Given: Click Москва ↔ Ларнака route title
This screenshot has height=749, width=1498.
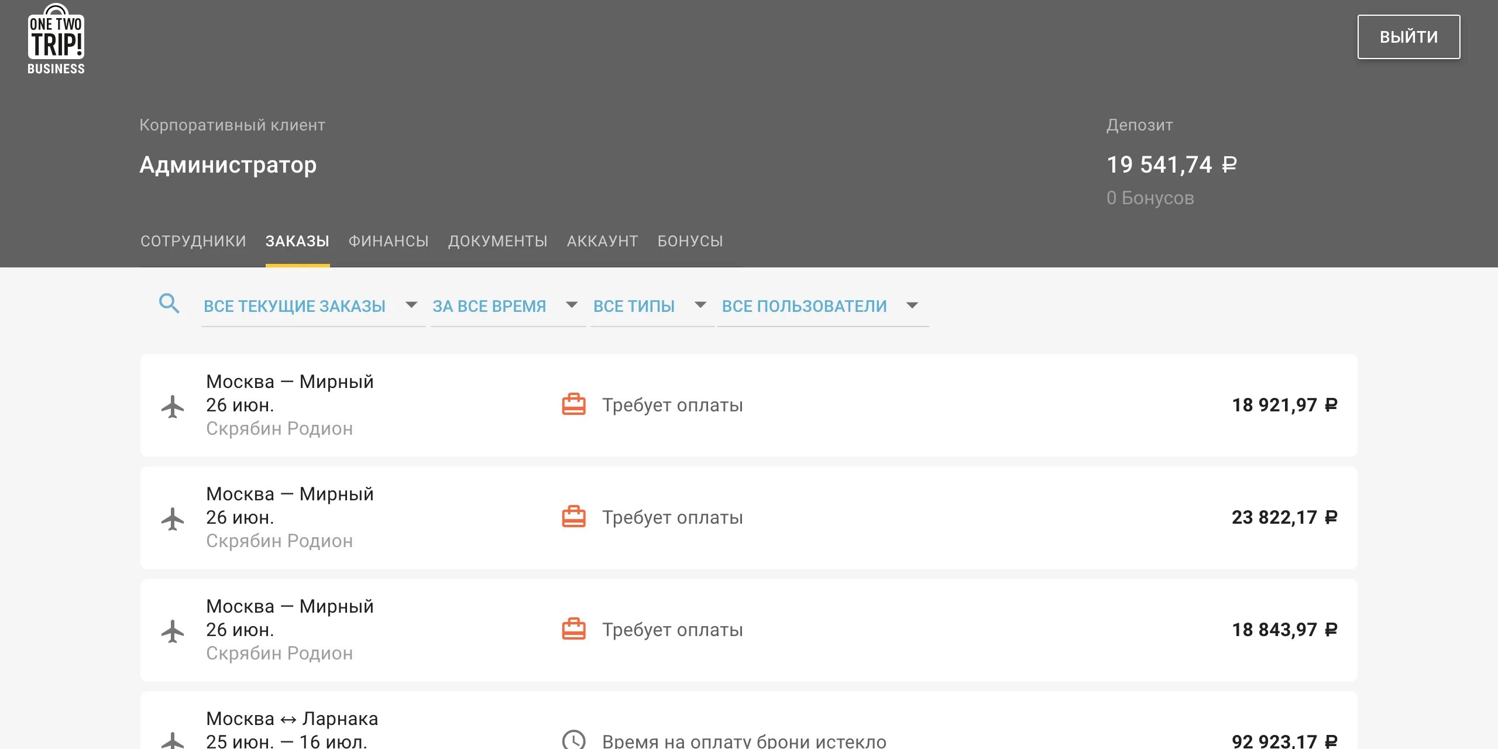Looking at the screenshot, I should point(292,719).
